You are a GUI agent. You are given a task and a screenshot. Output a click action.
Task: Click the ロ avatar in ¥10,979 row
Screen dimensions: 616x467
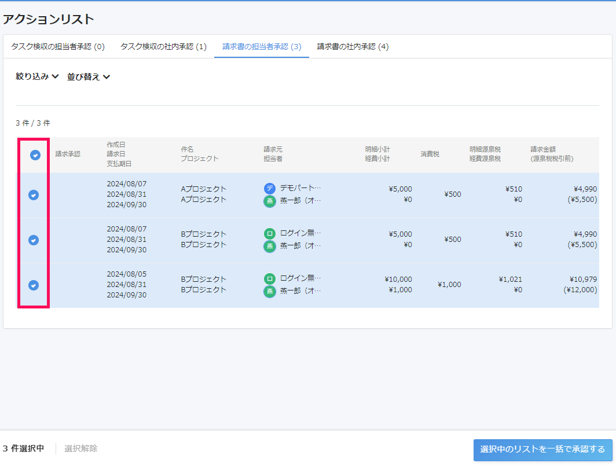[x=270, y=279]
